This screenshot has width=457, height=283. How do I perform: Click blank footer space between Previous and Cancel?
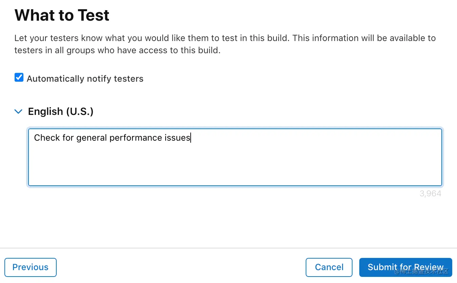click(181, 267)
